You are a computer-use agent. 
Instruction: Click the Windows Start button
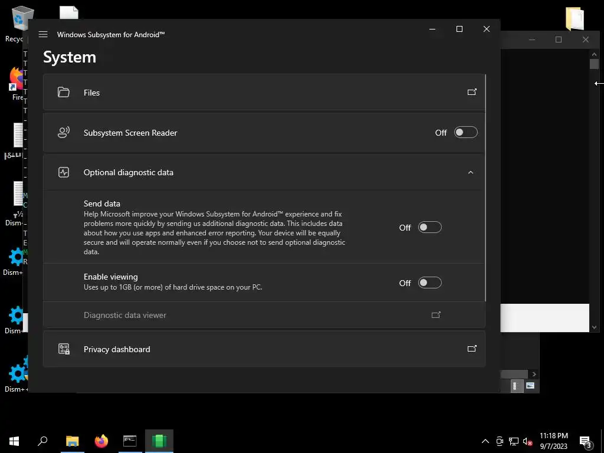tap(14, 441)
